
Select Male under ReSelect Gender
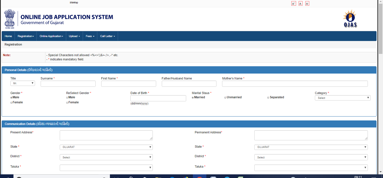point(67,97)
